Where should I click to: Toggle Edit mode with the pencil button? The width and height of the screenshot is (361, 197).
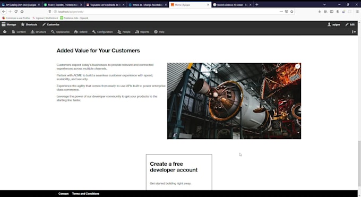point(350,24)
